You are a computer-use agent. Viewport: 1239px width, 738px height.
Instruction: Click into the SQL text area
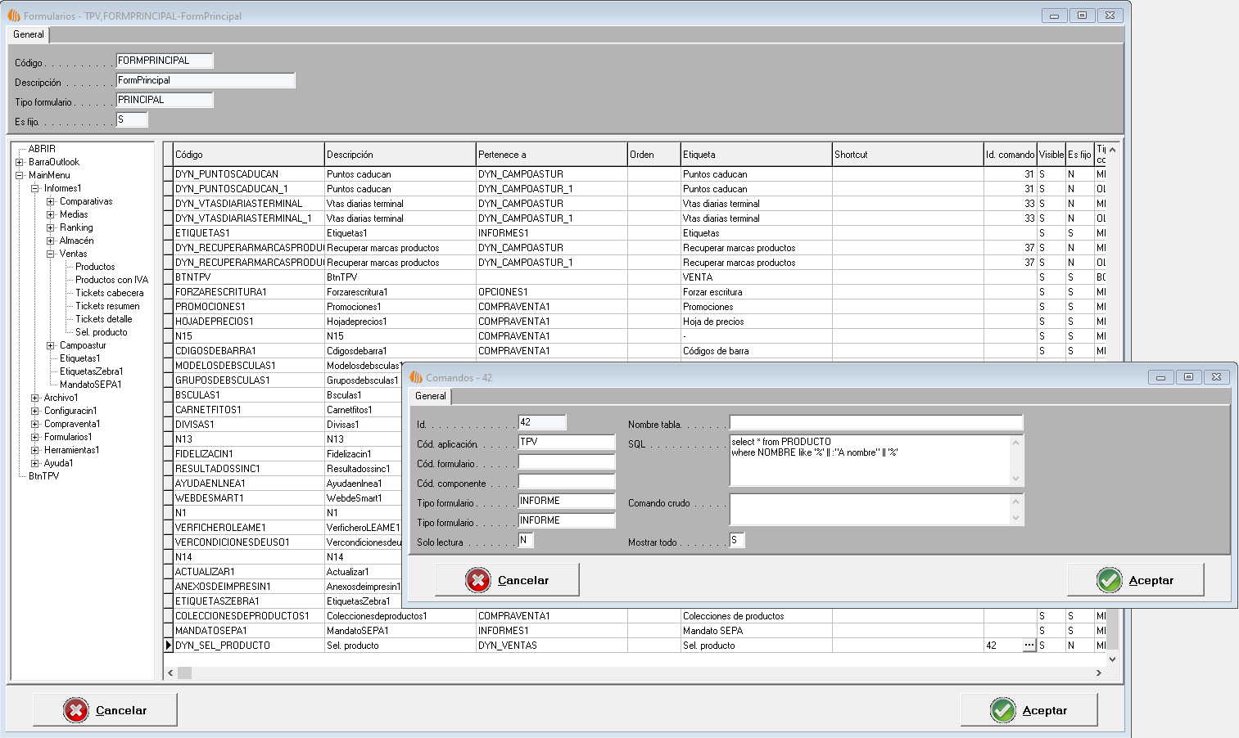pos(870,460)
